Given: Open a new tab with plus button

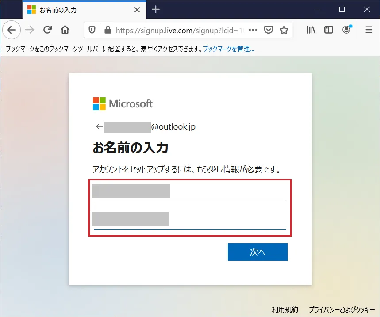Looking at the screenshot, I should pyautogui.click(x=156, y=10).
